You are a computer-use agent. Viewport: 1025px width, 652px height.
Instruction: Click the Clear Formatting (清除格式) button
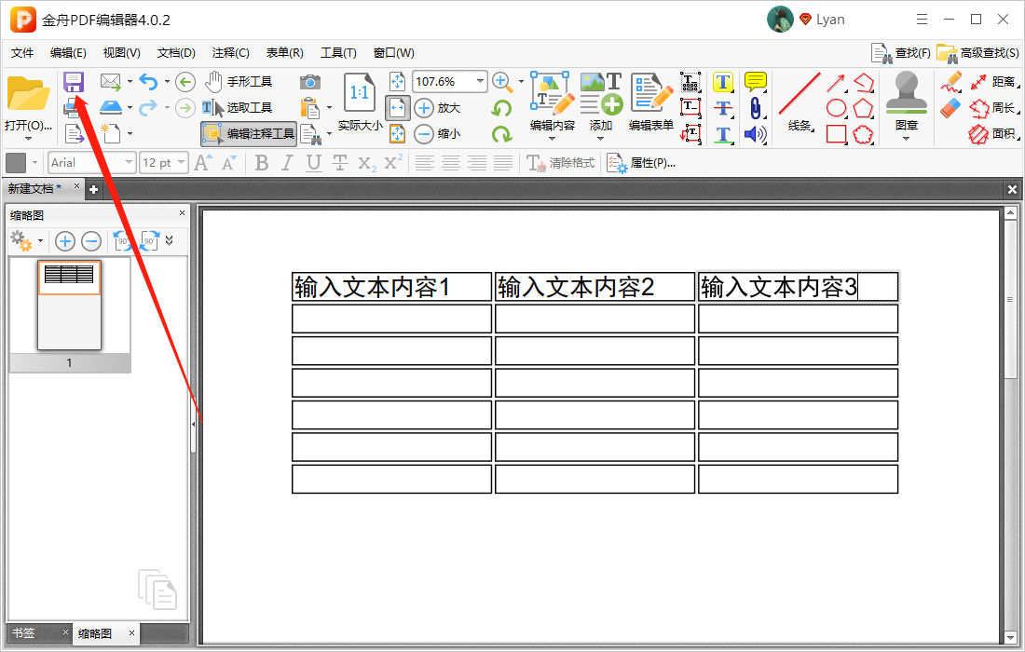[561, 163]
